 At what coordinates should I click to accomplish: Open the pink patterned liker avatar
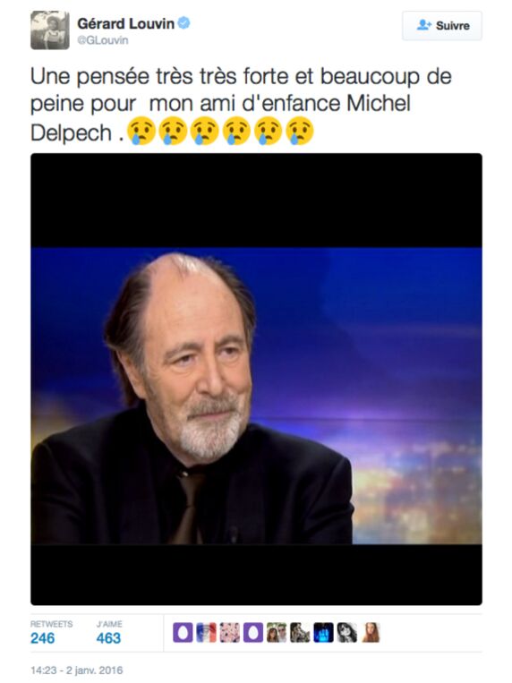pyautogui.click(x=230, y=633)
